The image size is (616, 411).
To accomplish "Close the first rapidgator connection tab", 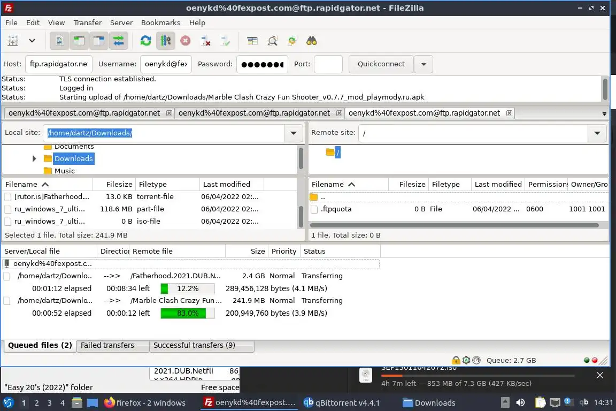I will 169,113.
